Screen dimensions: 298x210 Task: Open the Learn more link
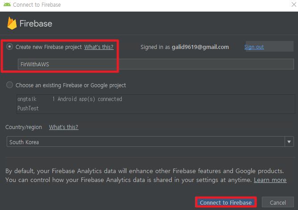270,180
